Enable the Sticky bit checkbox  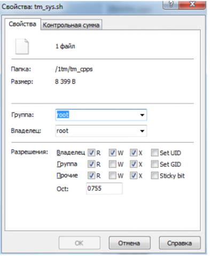coord(154,176)
